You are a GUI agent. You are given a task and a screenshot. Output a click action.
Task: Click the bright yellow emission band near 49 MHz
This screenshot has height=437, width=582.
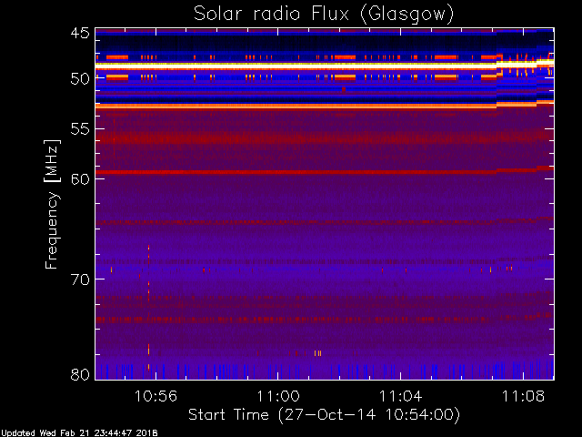pyautogui.click(x=296, y=66)
